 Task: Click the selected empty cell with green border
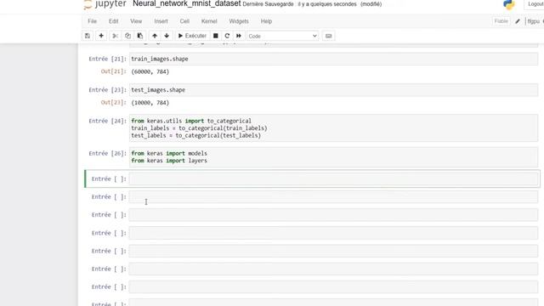click(333, 179)
